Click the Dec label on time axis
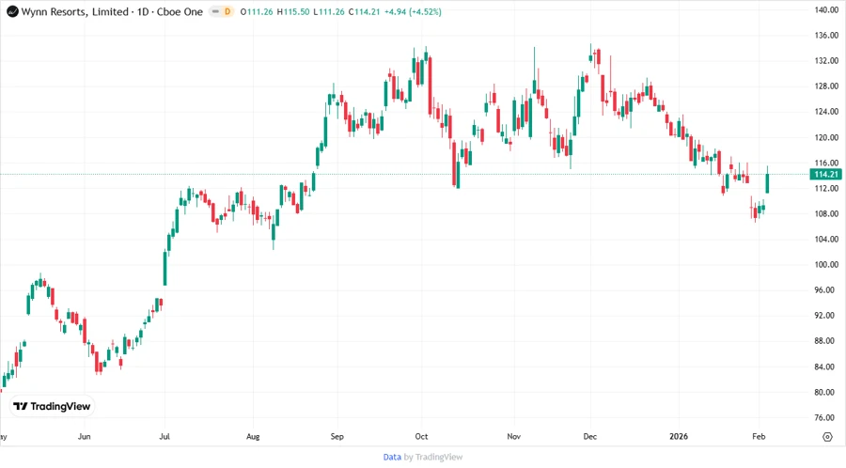 point(590,437)
